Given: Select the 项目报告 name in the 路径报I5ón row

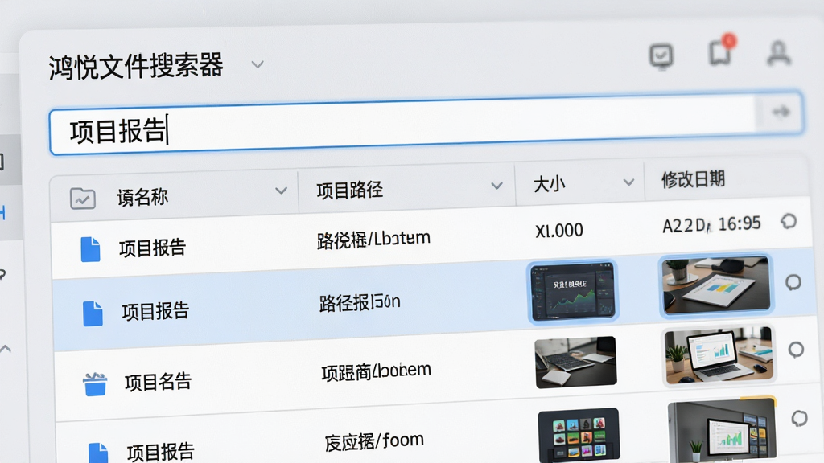Looking at the screenshot, I should 155,311.
